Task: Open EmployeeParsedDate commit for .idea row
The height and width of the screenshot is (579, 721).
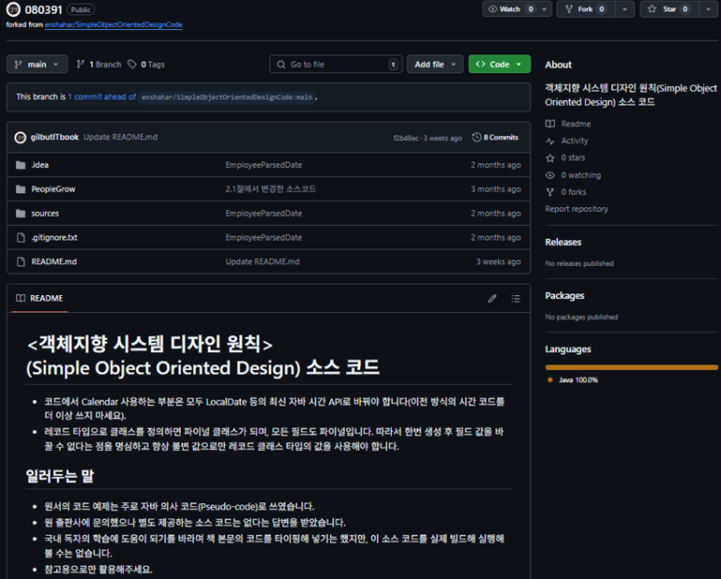Action: [264, 164]
